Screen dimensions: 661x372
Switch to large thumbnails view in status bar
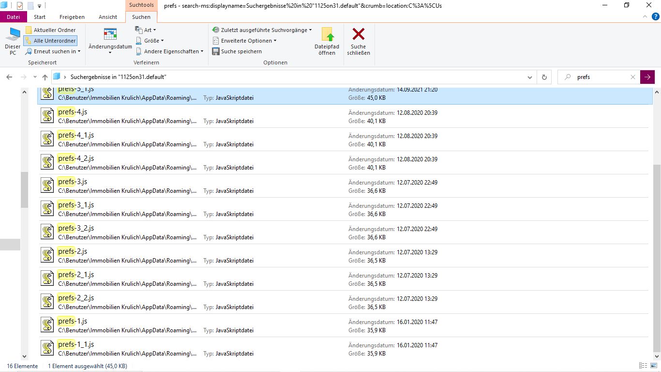point(653,366)
